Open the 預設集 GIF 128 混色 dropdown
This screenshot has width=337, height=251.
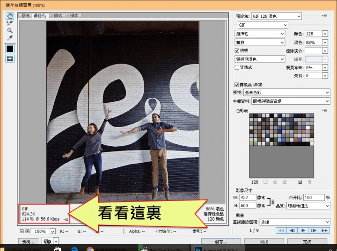276,16
